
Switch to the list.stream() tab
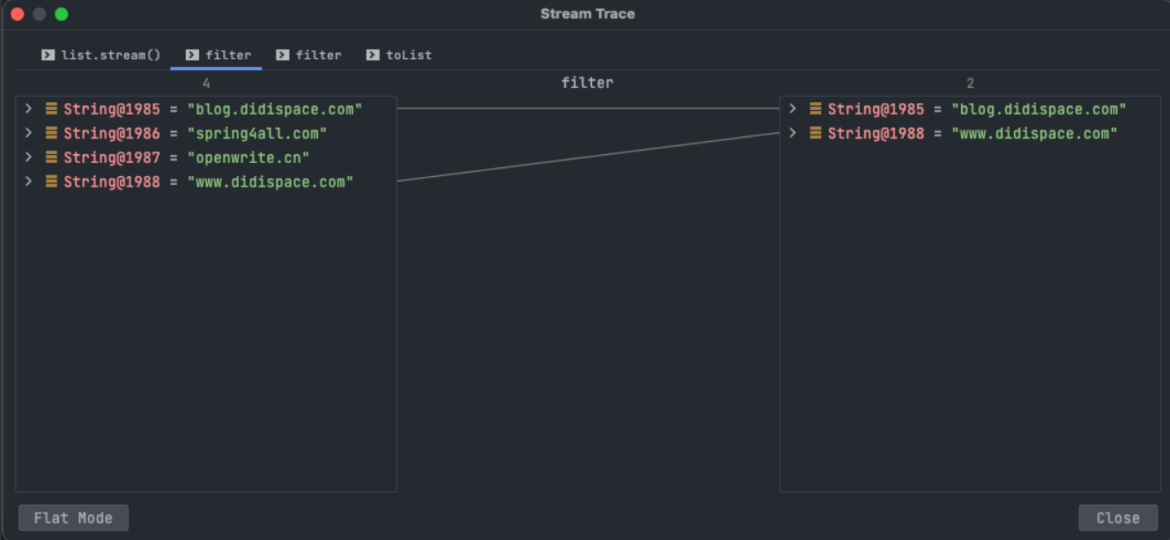pos(100,55)
